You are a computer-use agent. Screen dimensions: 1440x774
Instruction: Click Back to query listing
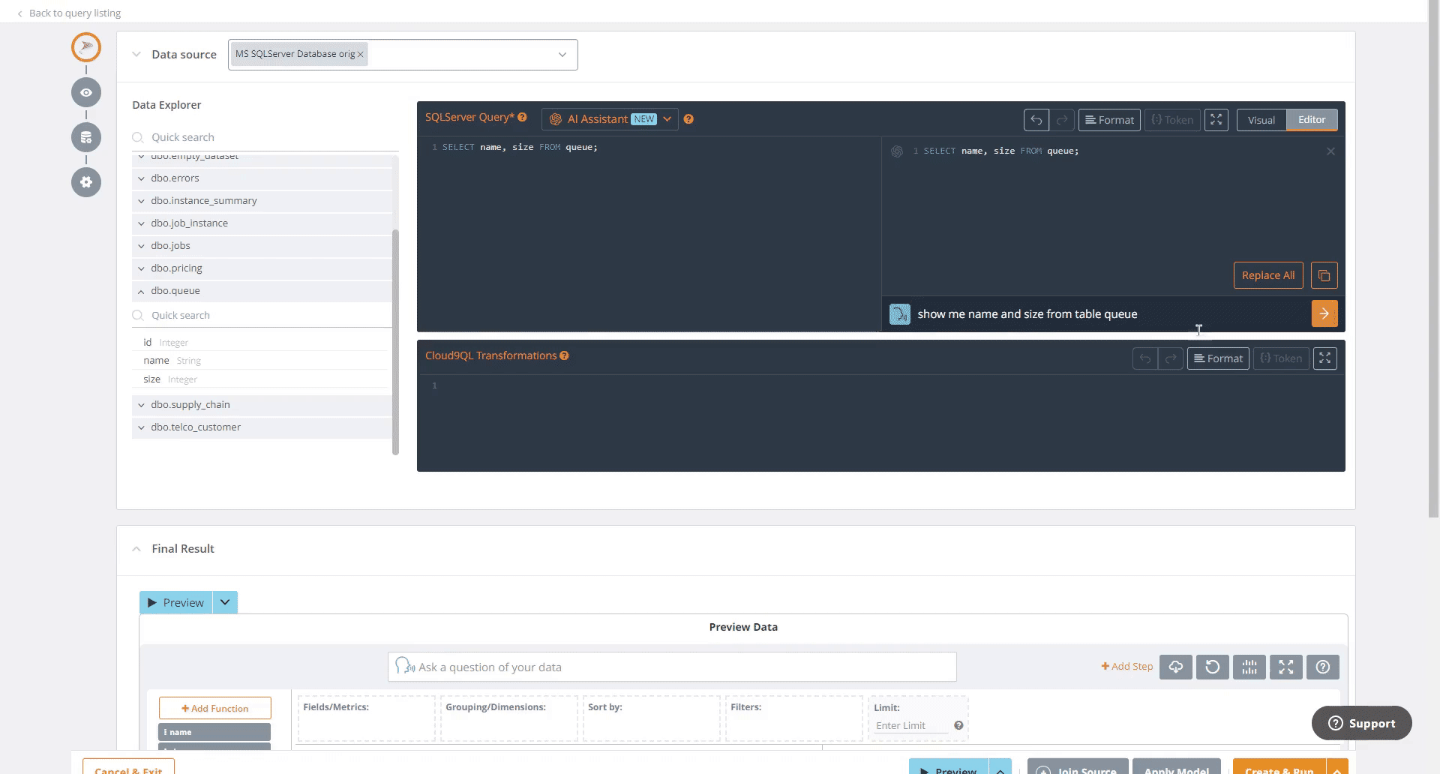[74, 13]
